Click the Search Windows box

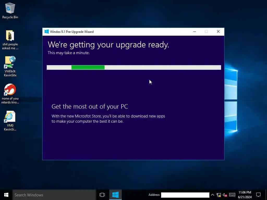(x=54, y=195)
